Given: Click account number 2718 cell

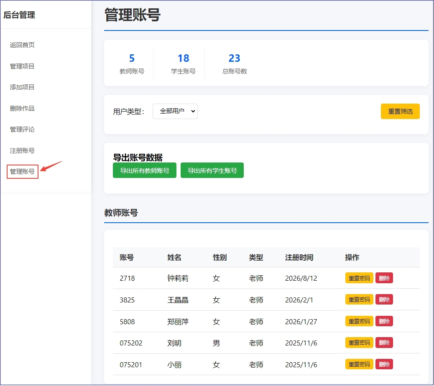Looking at the screenshot, I should pos(128,278).
